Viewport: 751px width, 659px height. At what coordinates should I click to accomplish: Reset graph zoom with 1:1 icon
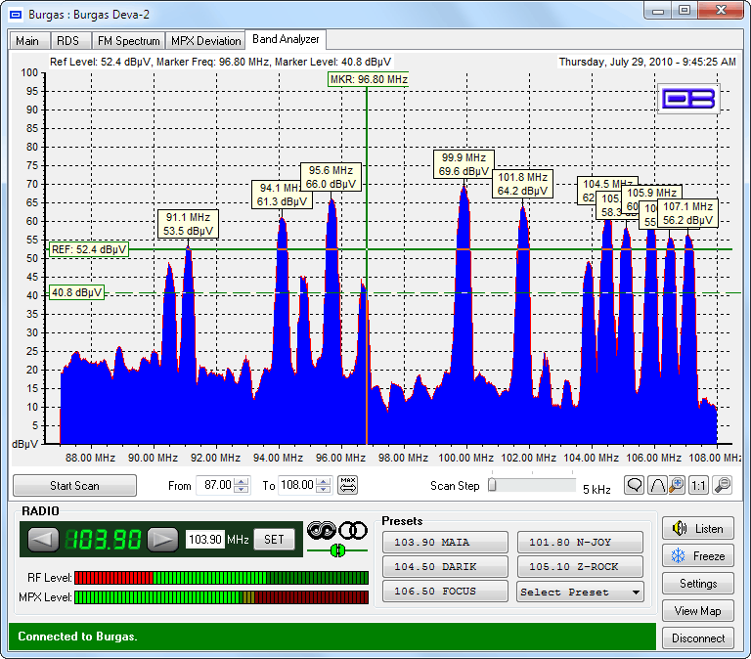(x=698, y=485)
